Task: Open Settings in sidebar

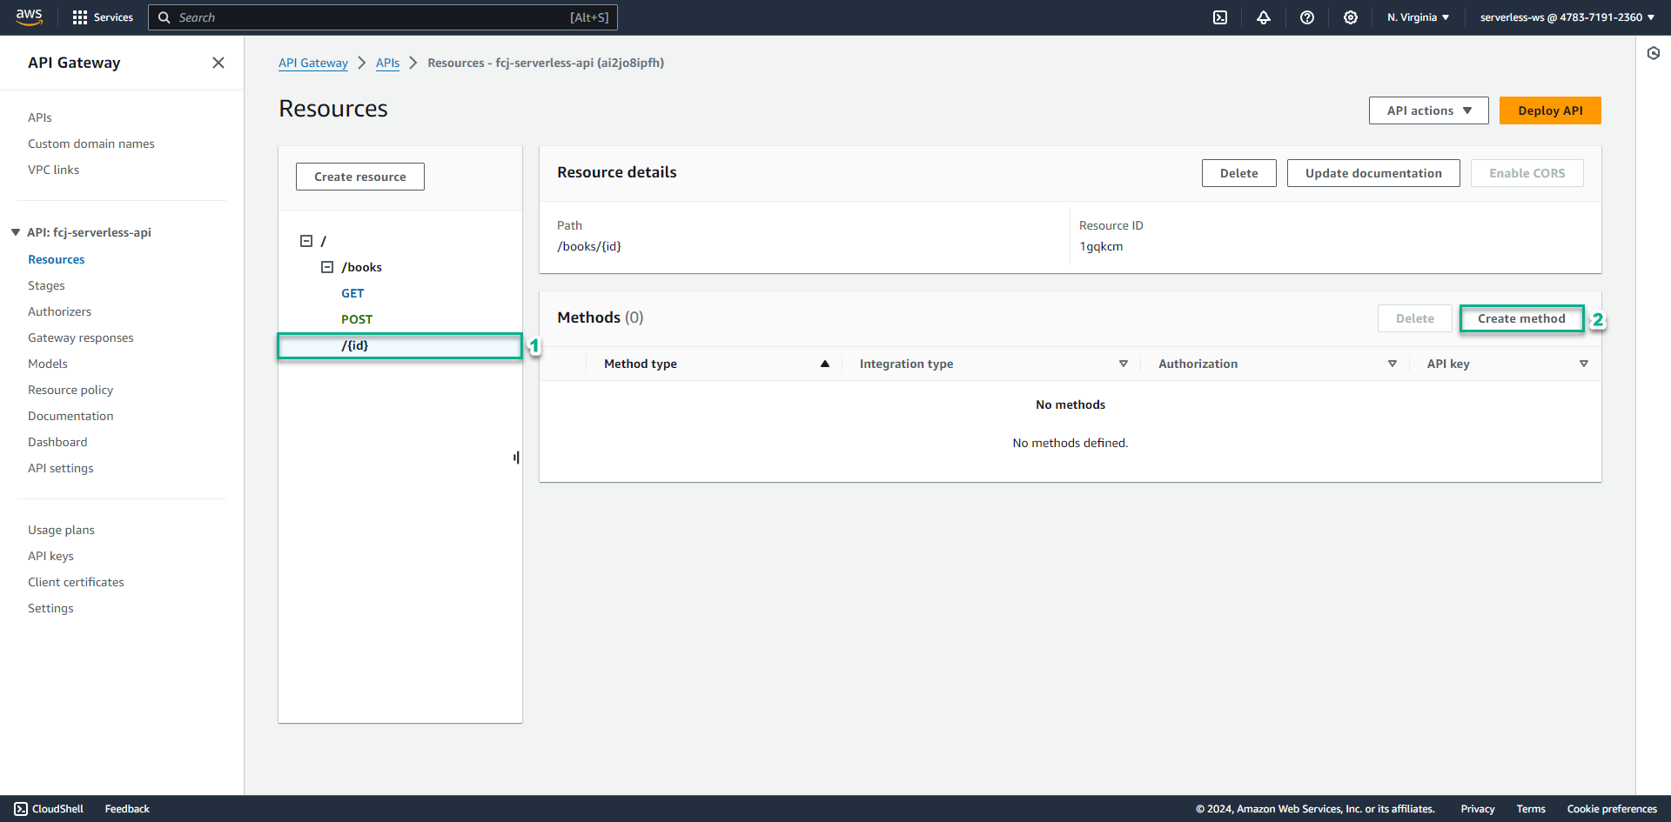Action: point(50,608)
